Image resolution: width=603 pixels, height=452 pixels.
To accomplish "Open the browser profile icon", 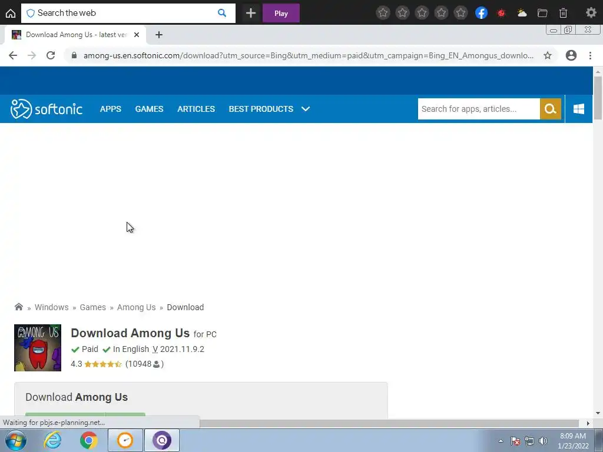I will (x=571, y=55).
